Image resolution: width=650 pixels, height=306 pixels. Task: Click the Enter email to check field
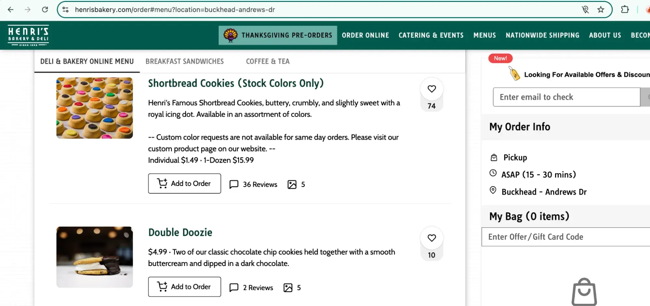click(566, 97)
